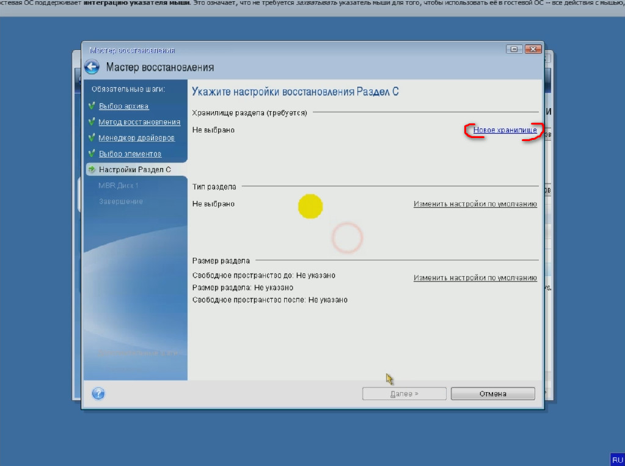Viewport: 625px width, 466px height.
Task: Click the RU language indicator
Action: [x=617, y=459]
